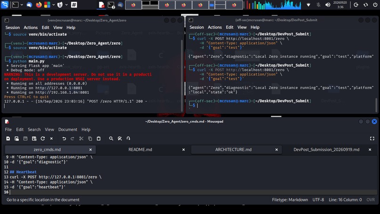Viewport: 380px width, 214px height.
Task: Open Find and Replace icon in Mousepad
Action: [x=120, y=139]
